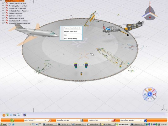Click the red propagate icon in orange bar
Image resolution: width=168 pixels, height=126 pixels.
[114, 120]
